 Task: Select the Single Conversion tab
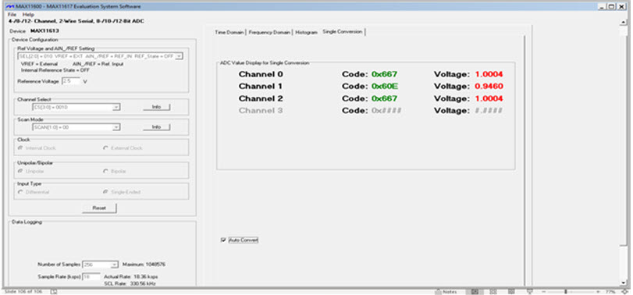pos(343,31)
